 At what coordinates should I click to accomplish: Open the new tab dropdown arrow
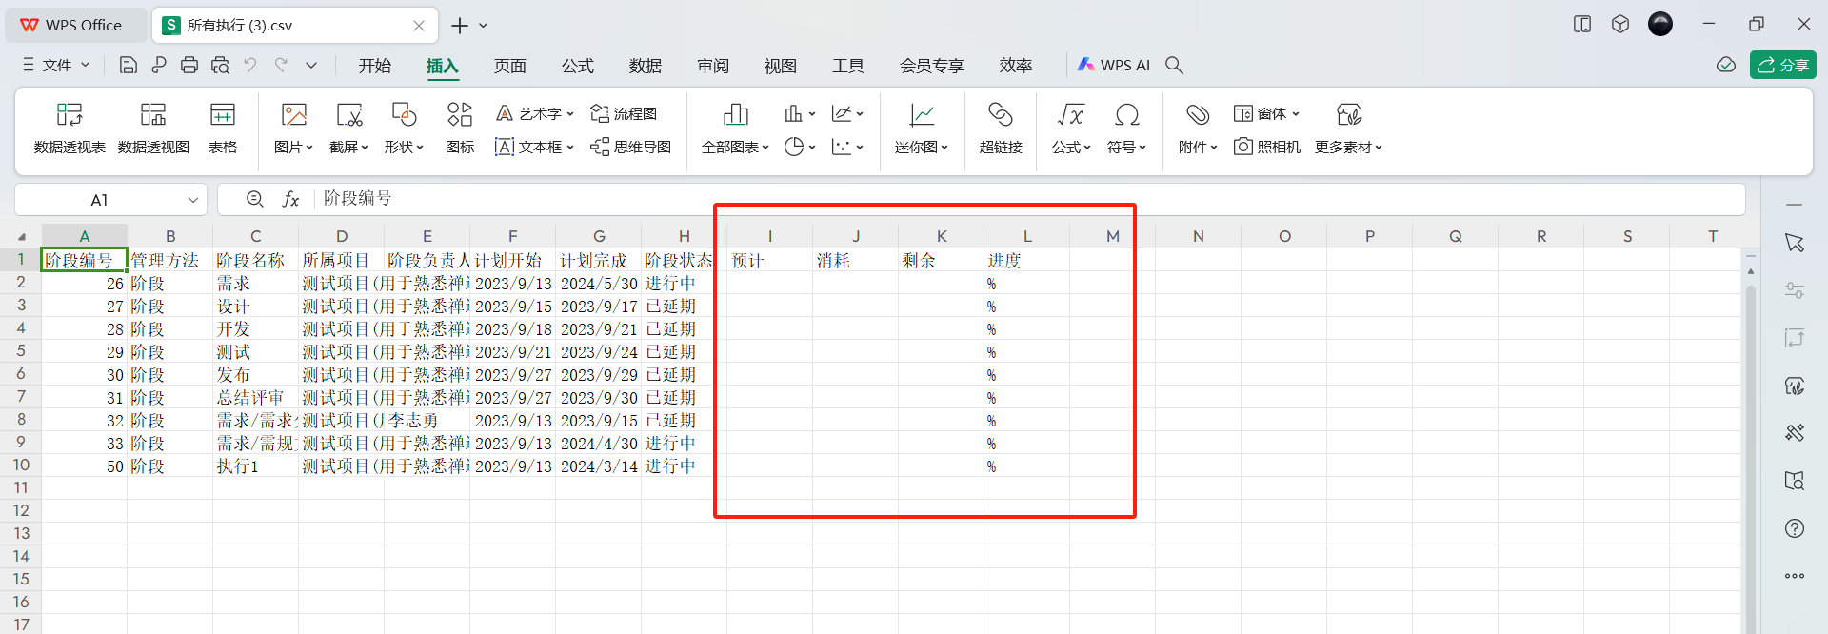coord(484,26)
